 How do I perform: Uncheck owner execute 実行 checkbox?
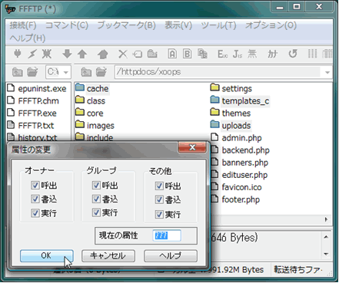[35, 212]
